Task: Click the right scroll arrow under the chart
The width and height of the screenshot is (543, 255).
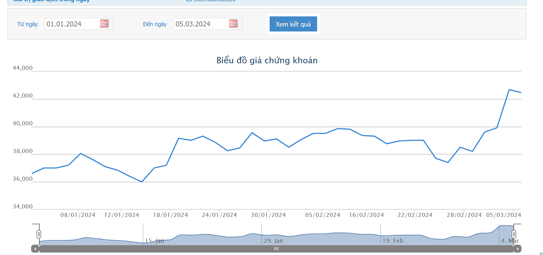Action: (518, 249)
